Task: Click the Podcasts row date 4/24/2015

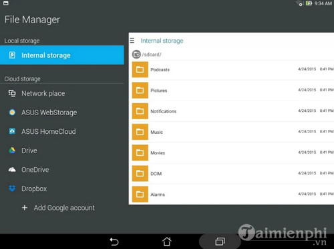Action: pyautogui.click(x=307, y=69)
